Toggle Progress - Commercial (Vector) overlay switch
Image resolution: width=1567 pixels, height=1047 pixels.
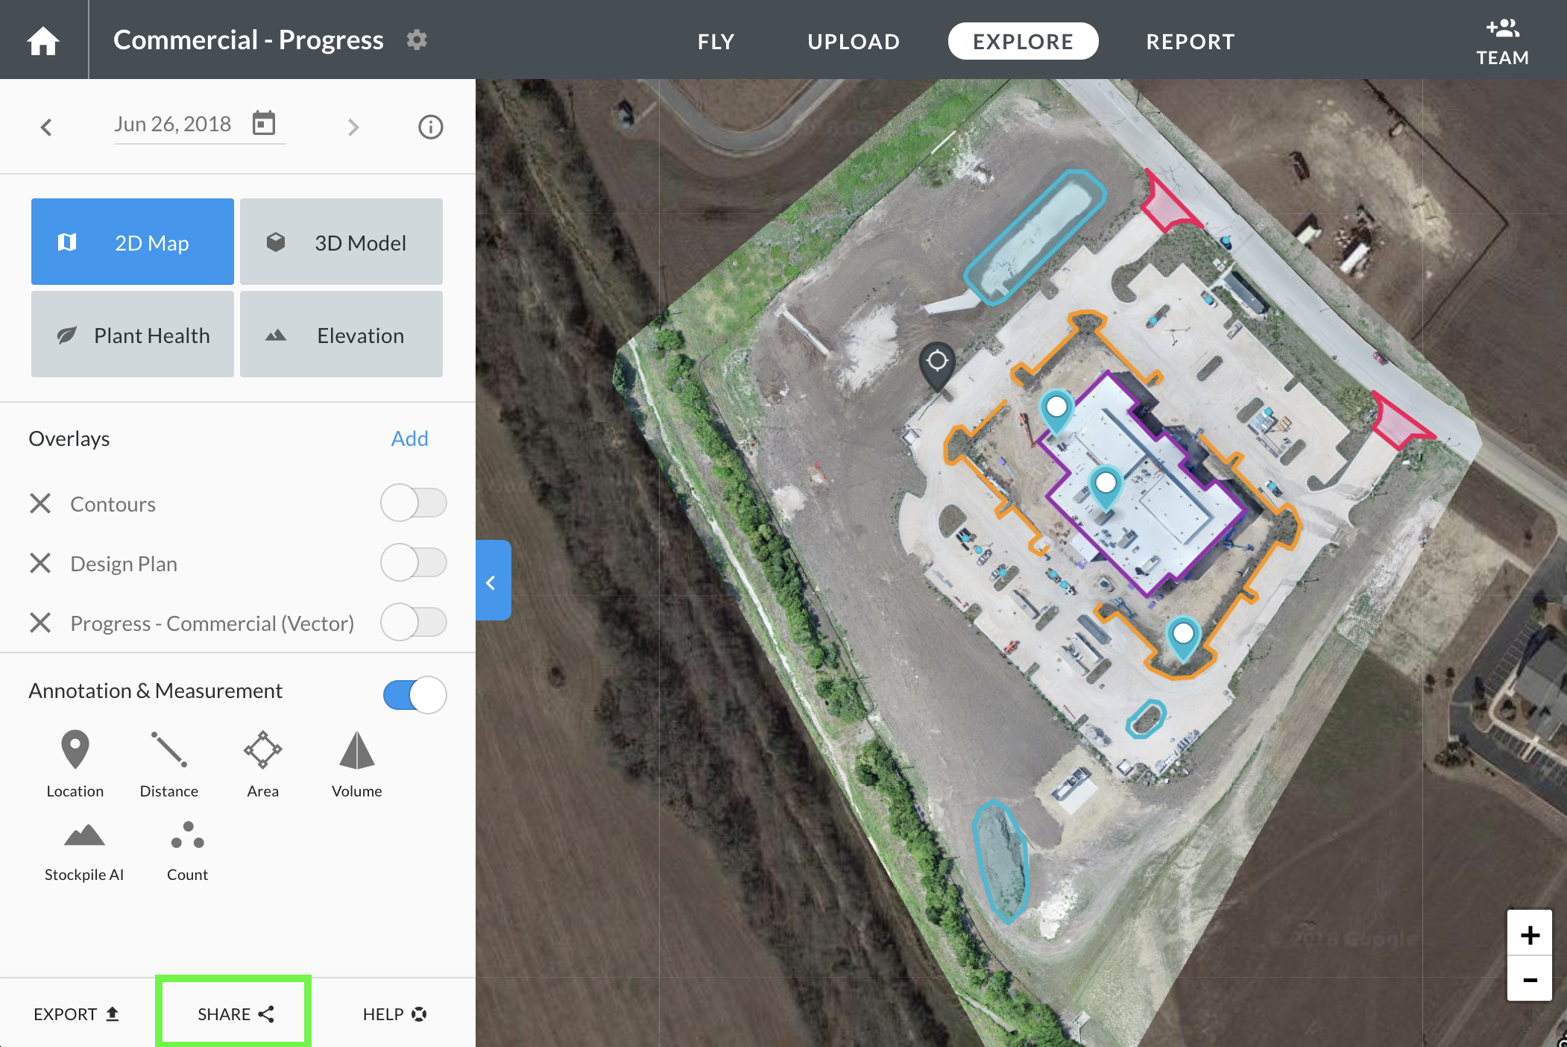414,623
